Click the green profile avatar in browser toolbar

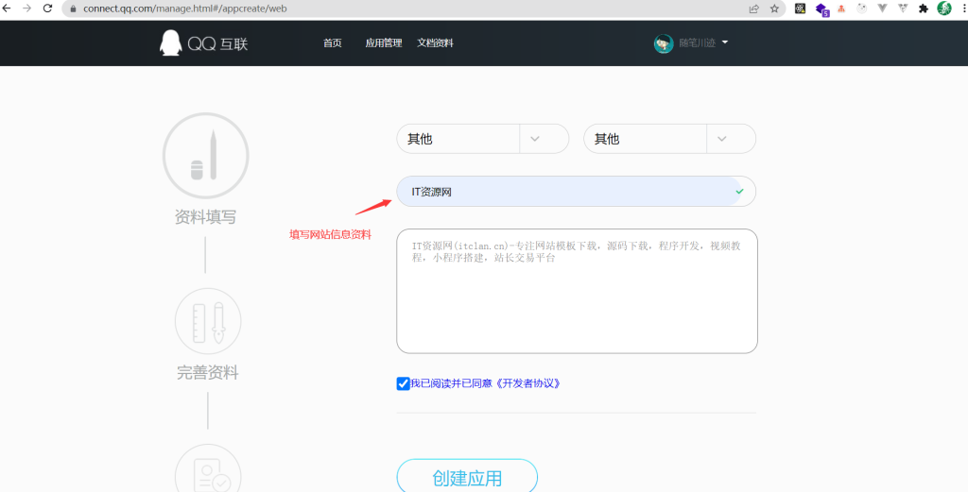click(944, 8)
